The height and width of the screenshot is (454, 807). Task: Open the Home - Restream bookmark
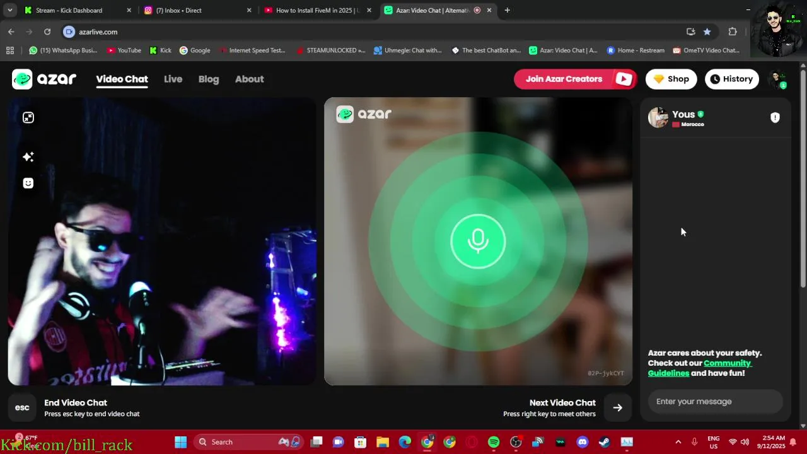click(636, 50)
